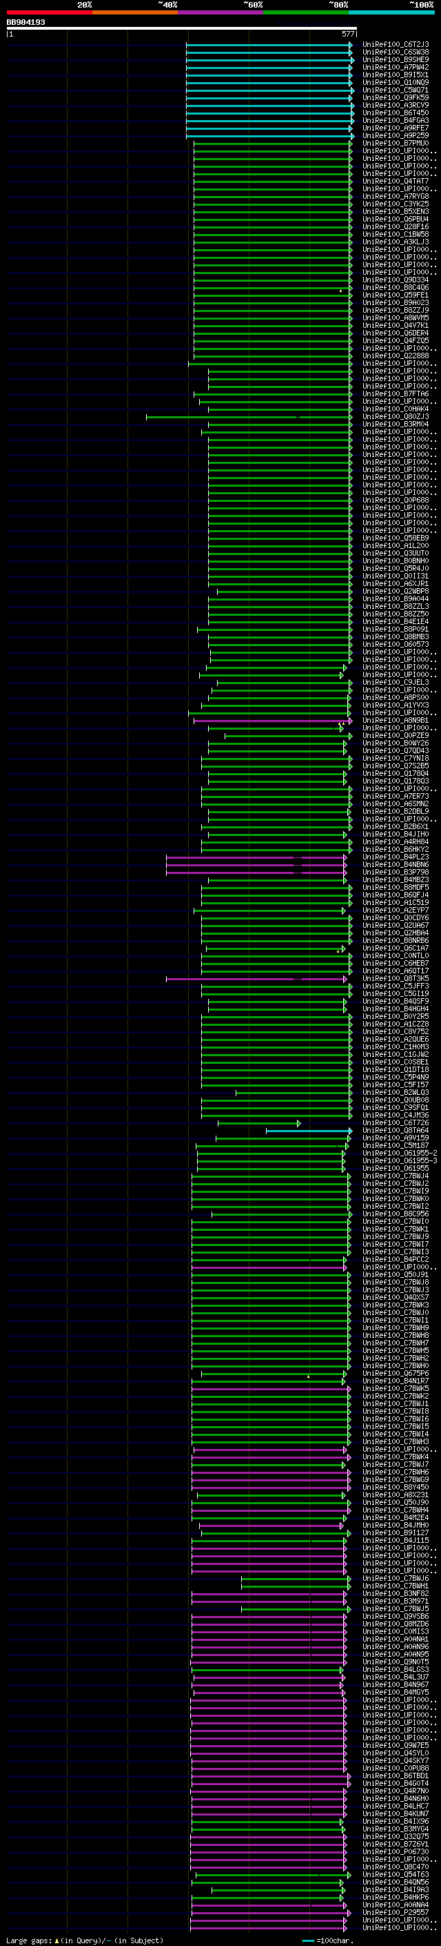
Task: Select hit label UniRef100_Q59FE1
Action: coord(396,295)
